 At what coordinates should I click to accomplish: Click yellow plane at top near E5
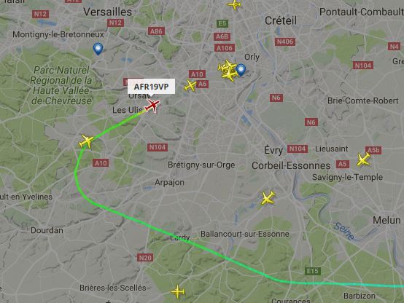(x=234, y=4)
